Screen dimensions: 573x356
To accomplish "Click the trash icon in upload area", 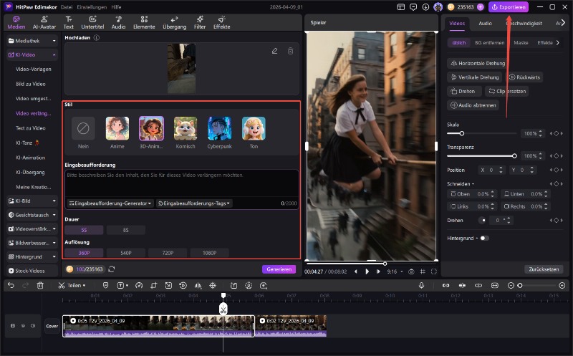I will point(290,51).
